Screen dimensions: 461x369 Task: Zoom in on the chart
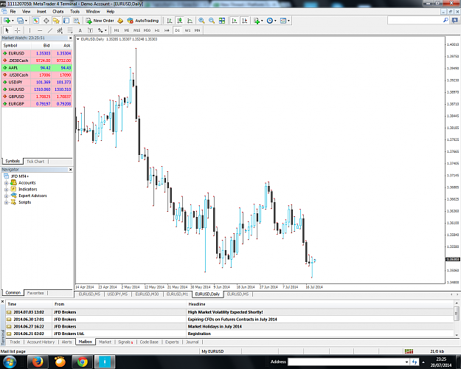pos(201,21)
